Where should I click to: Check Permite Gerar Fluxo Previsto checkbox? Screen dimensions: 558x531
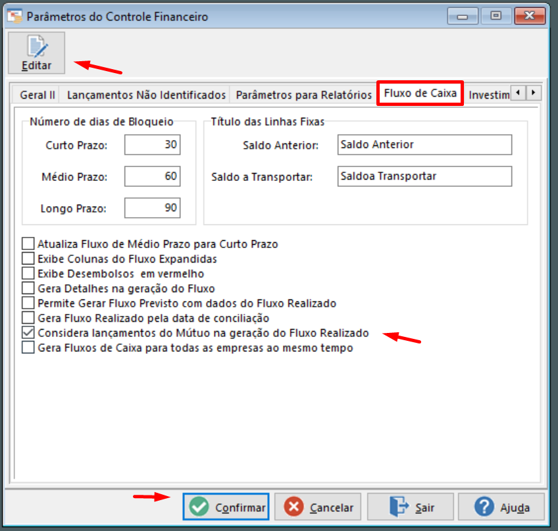pos(28,303)
